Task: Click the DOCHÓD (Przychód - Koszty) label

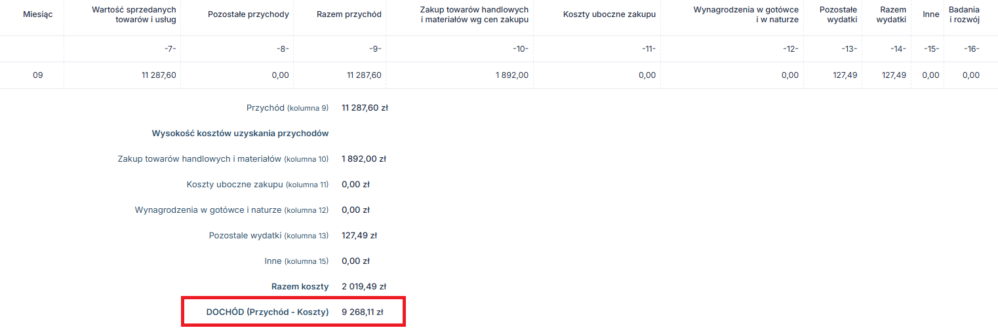Action: (x=267, y=312)
